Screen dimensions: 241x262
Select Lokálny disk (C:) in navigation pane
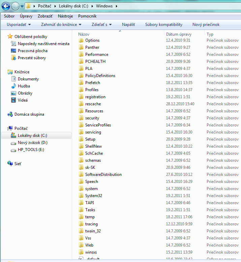pyautogui.click(x=32, y=136)
